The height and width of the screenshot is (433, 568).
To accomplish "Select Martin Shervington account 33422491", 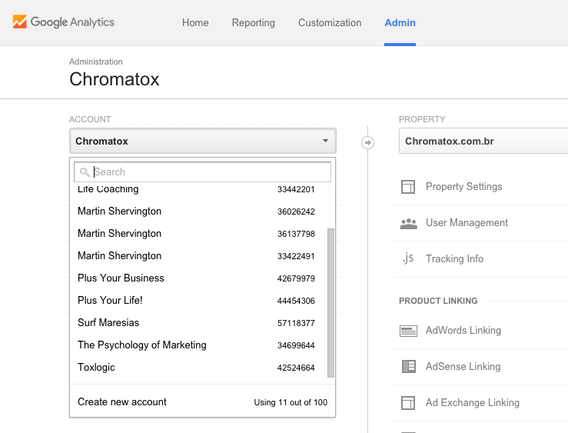I will (x=196, y=256).
